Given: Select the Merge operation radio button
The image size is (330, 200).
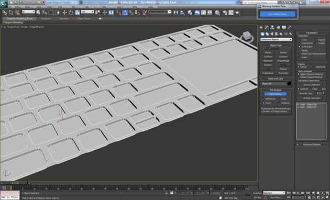Looking at the screenshot, I should pos(300,50).
